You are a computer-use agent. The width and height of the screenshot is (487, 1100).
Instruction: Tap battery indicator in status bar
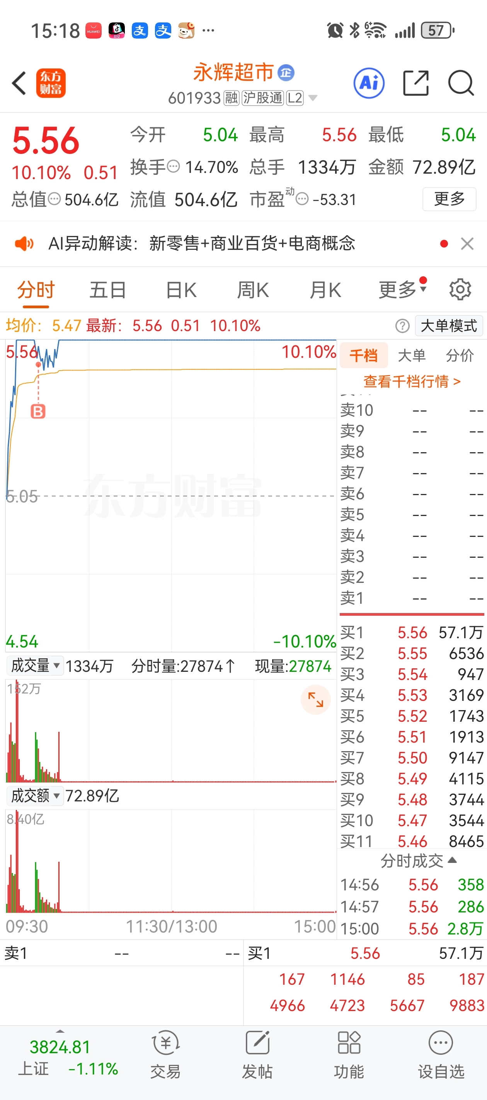(438, 30)
